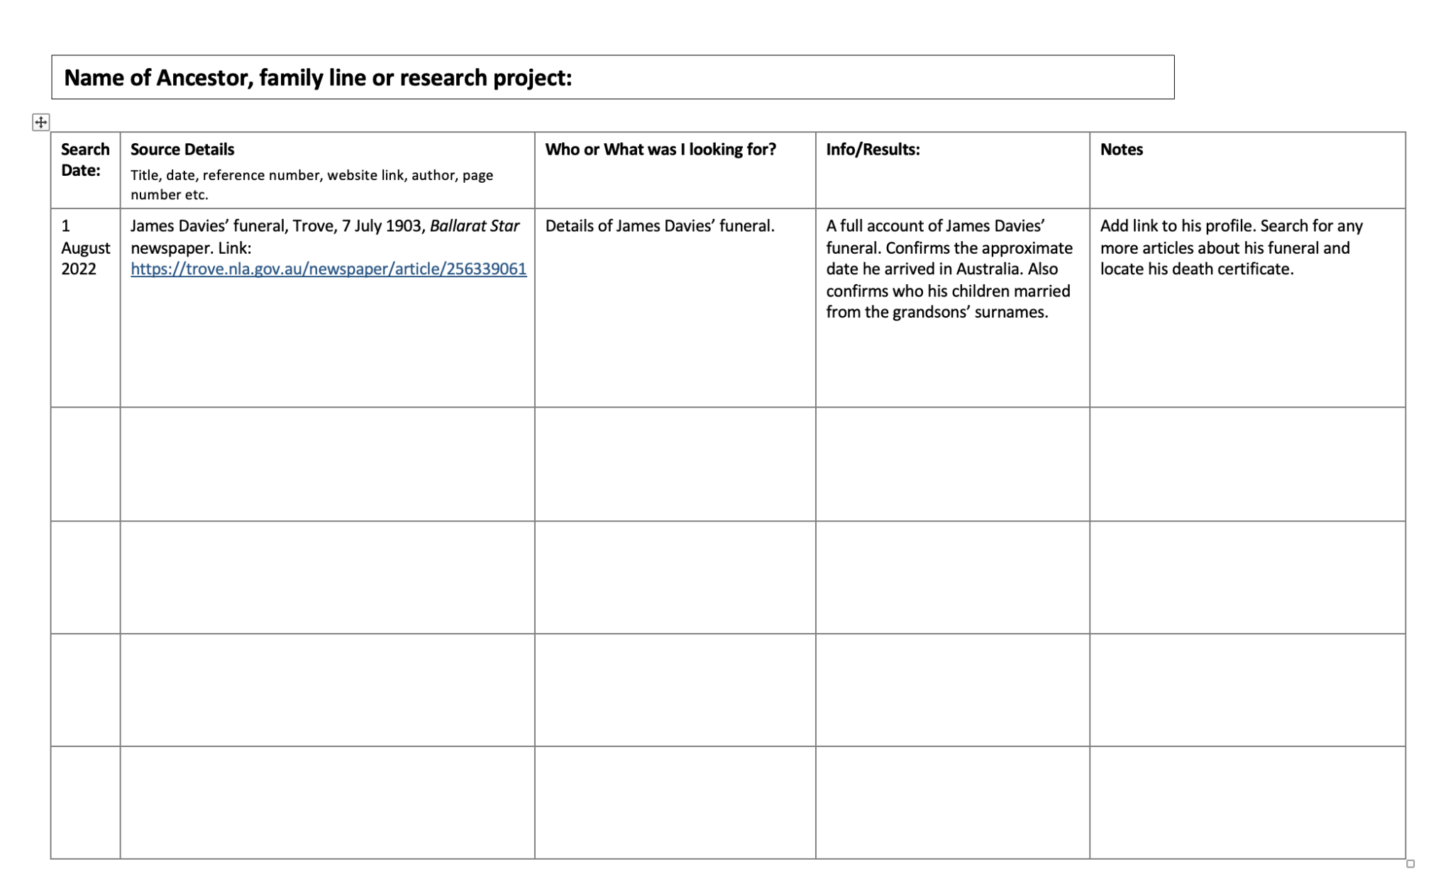Screen dimensions: 1453x886
Task: Click the Notes column header
Action: pos(1121,150)
